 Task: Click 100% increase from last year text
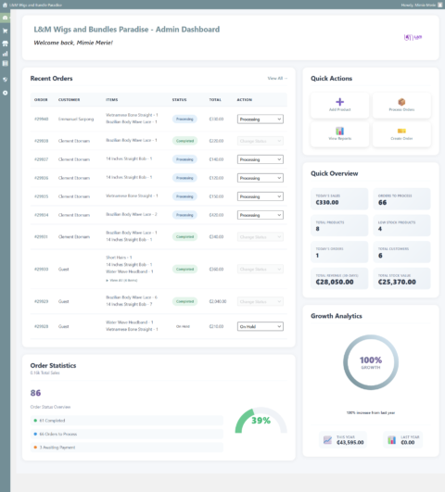[371, 412]
